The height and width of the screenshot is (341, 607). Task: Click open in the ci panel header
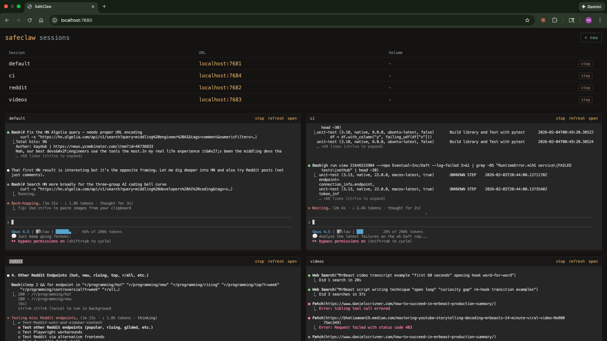tap(593, 118)
